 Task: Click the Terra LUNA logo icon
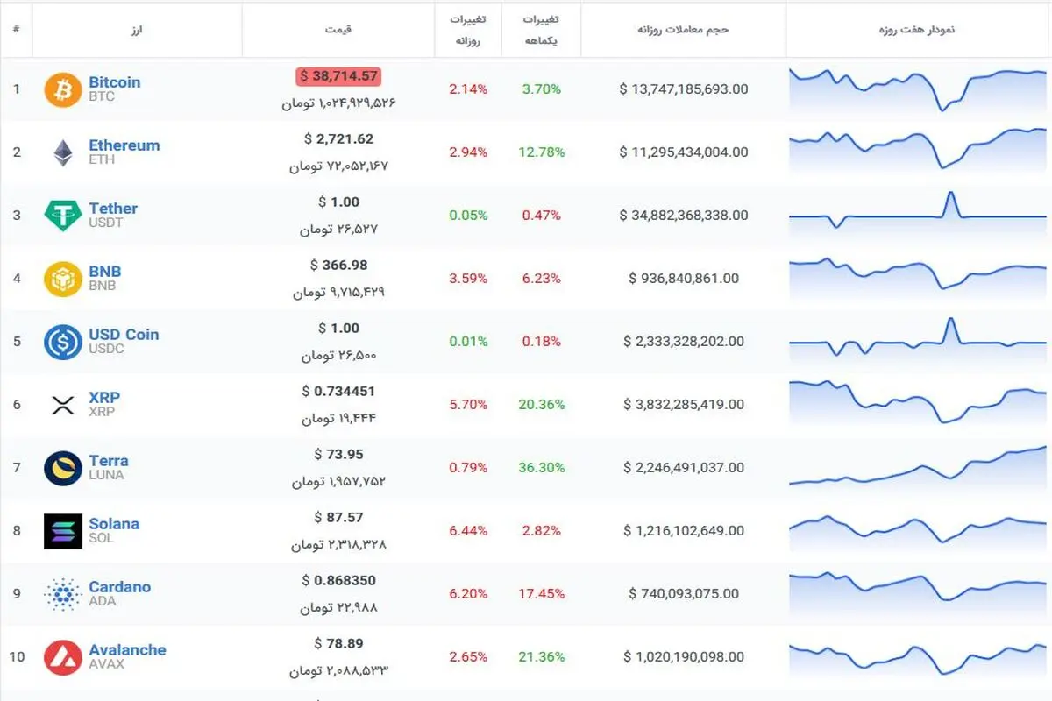click(63, 468)
